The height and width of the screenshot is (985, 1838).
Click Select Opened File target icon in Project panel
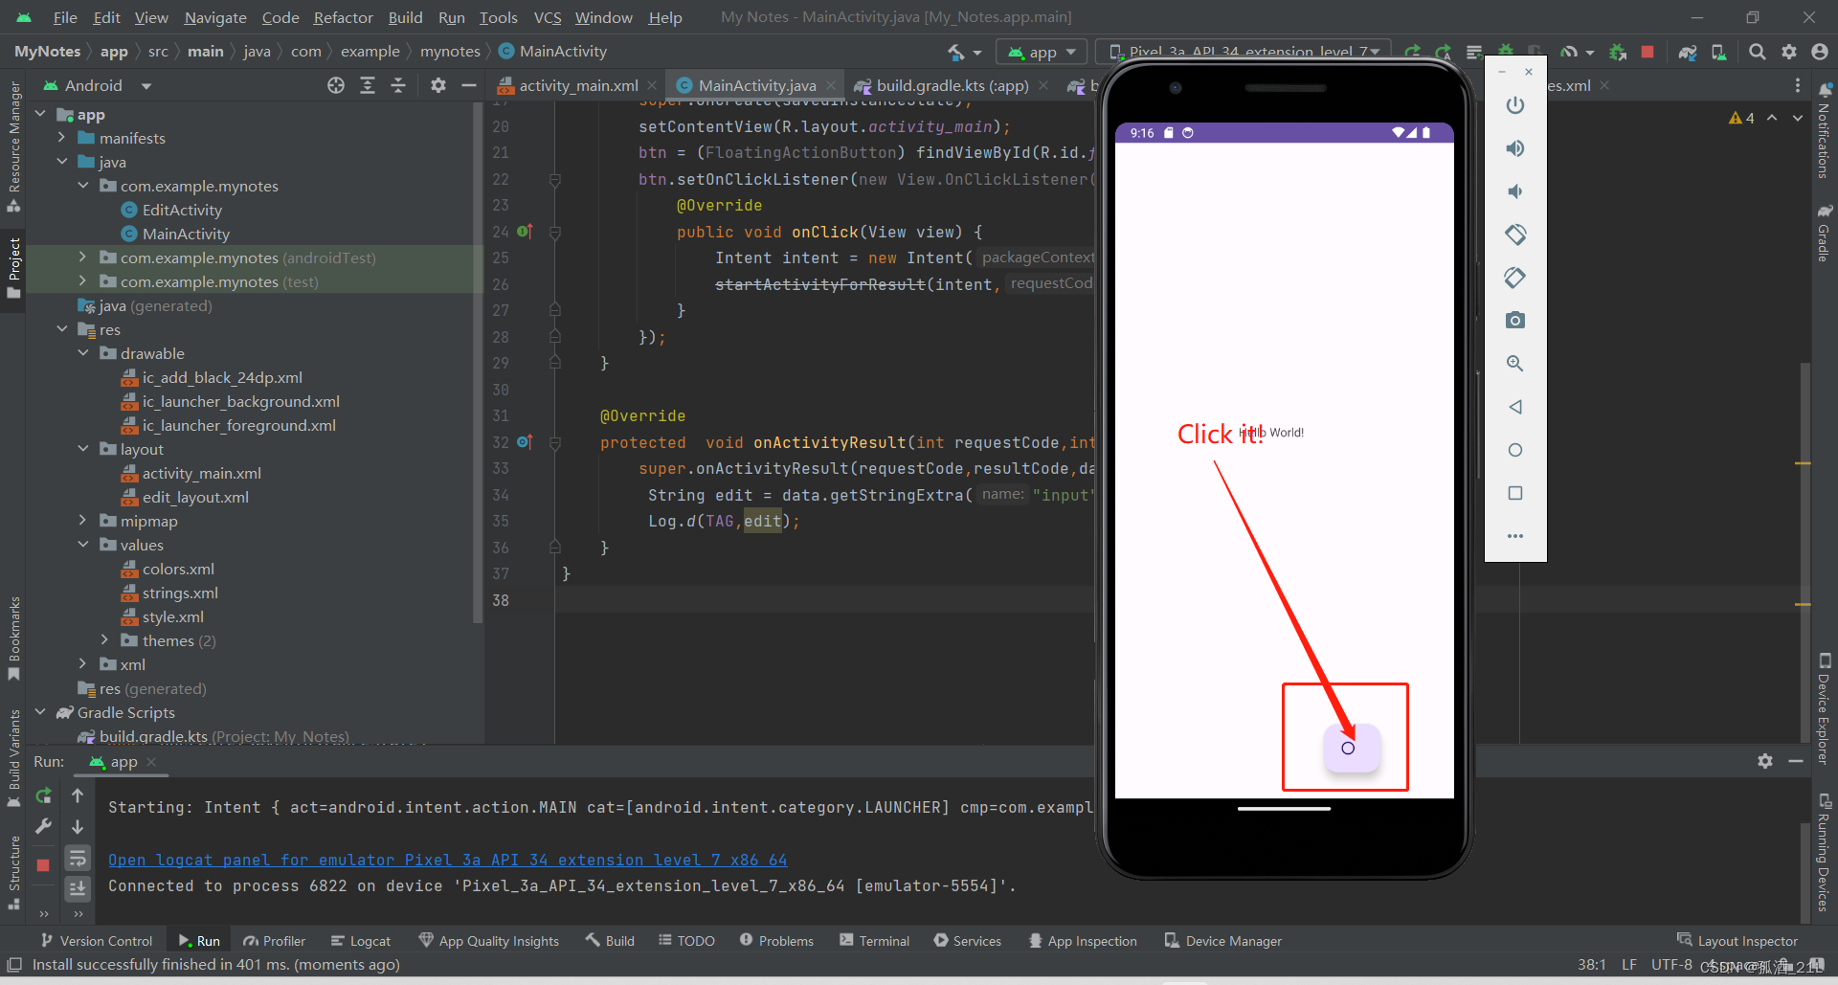click(x=336, y=85)
